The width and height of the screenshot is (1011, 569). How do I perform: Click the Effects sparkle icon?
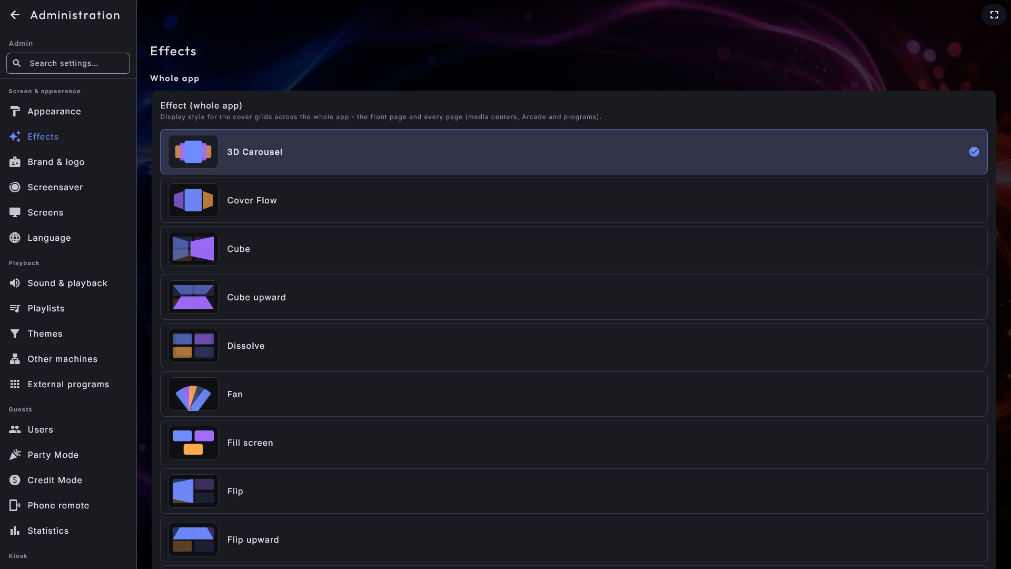coord(15,136)
